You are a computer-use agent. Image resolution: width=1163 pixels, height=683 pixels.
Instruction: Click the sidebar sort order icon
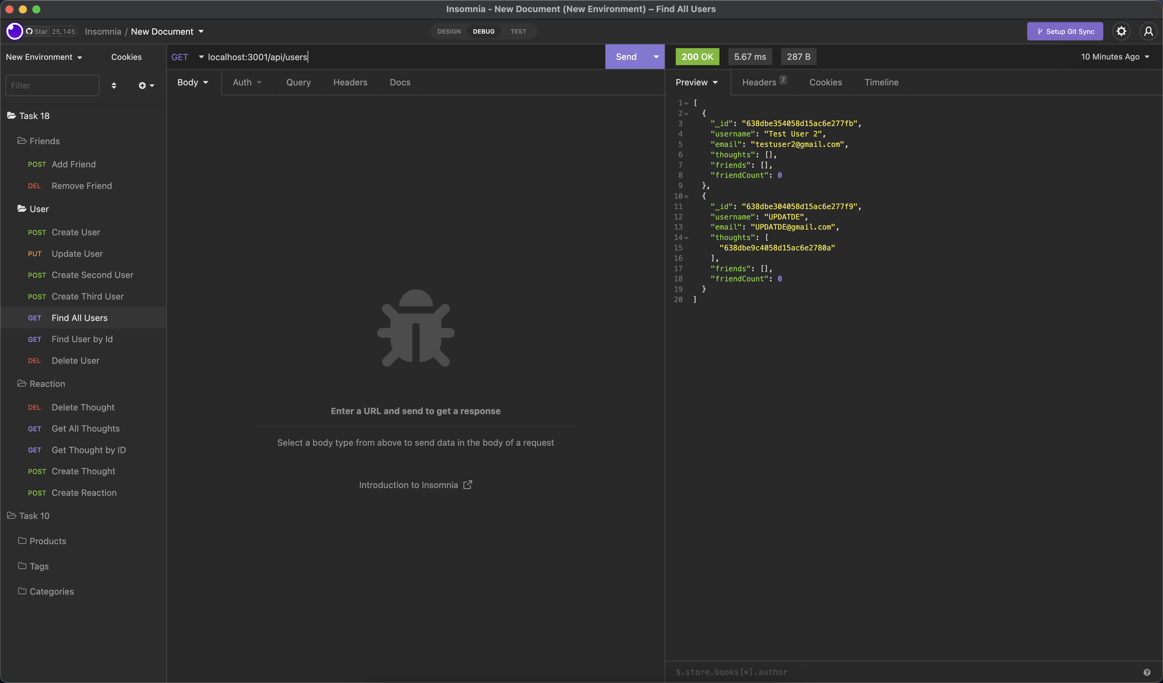coord(114,85)
